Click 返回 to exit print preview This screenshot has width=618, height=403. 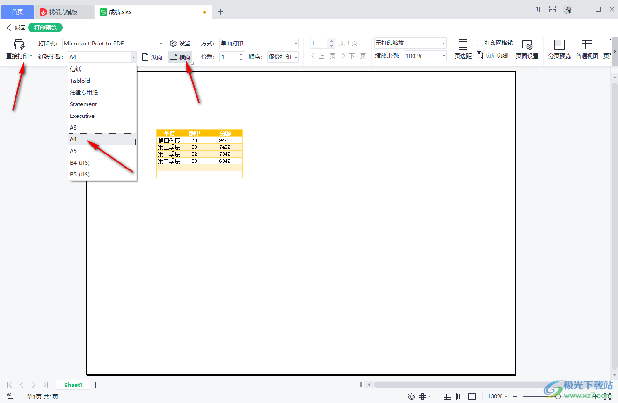16,28
